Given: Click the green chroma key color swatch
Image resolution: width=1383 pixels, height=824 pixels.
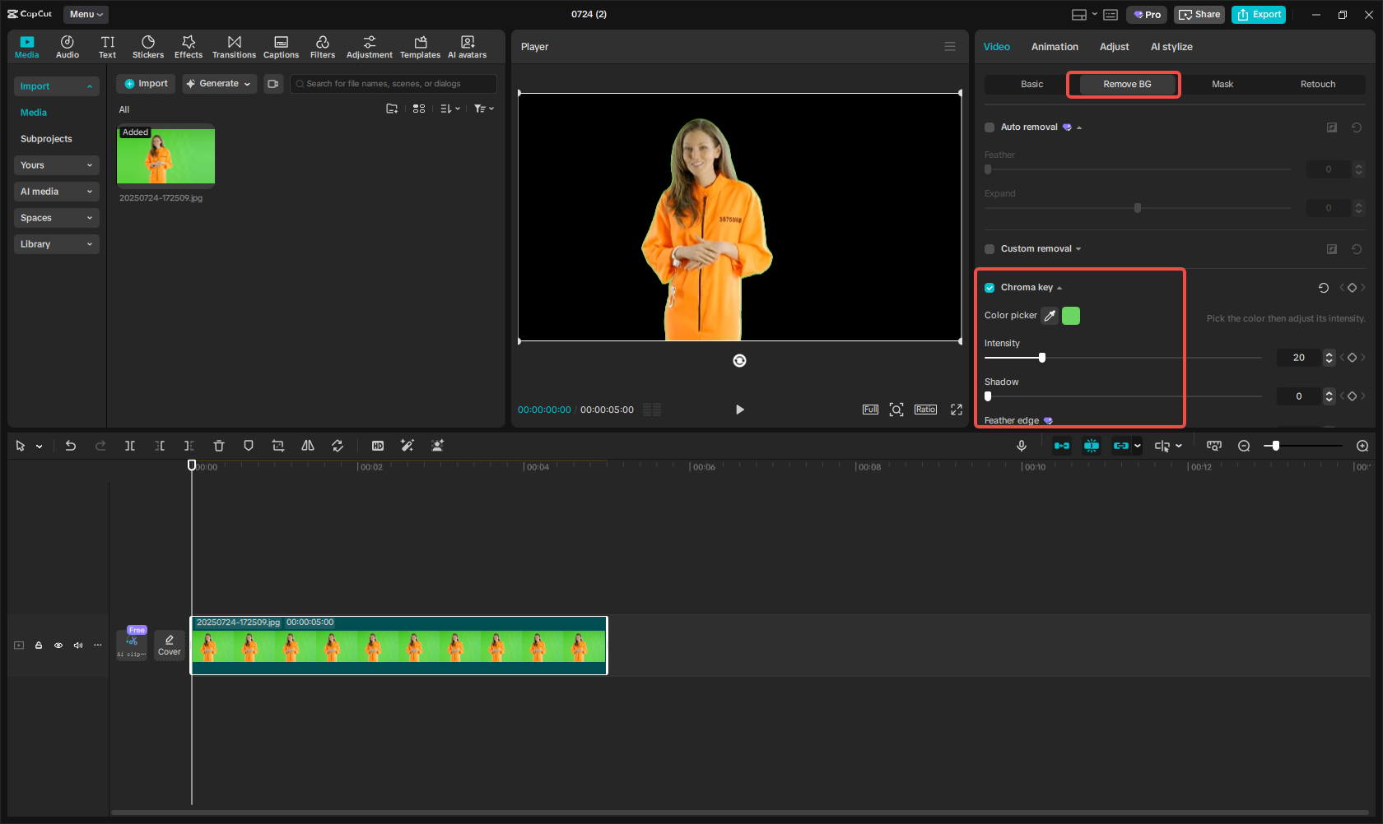Looking at the screenshot, I should tap(1071, 316).
